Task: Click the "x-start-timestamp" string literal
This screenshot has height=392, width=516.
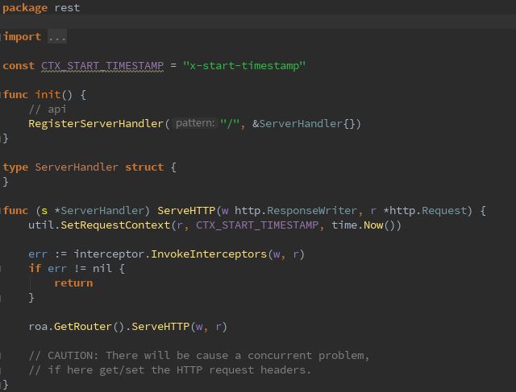Action: 244,66
